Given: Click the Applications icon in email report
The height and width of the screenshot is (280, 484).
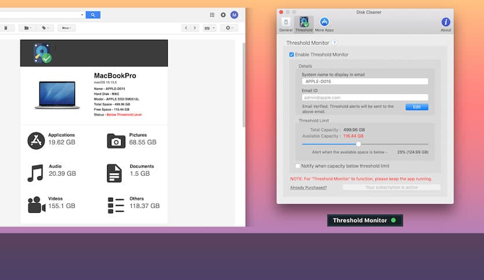Looking at the screenshot, I should coord(36,141).
